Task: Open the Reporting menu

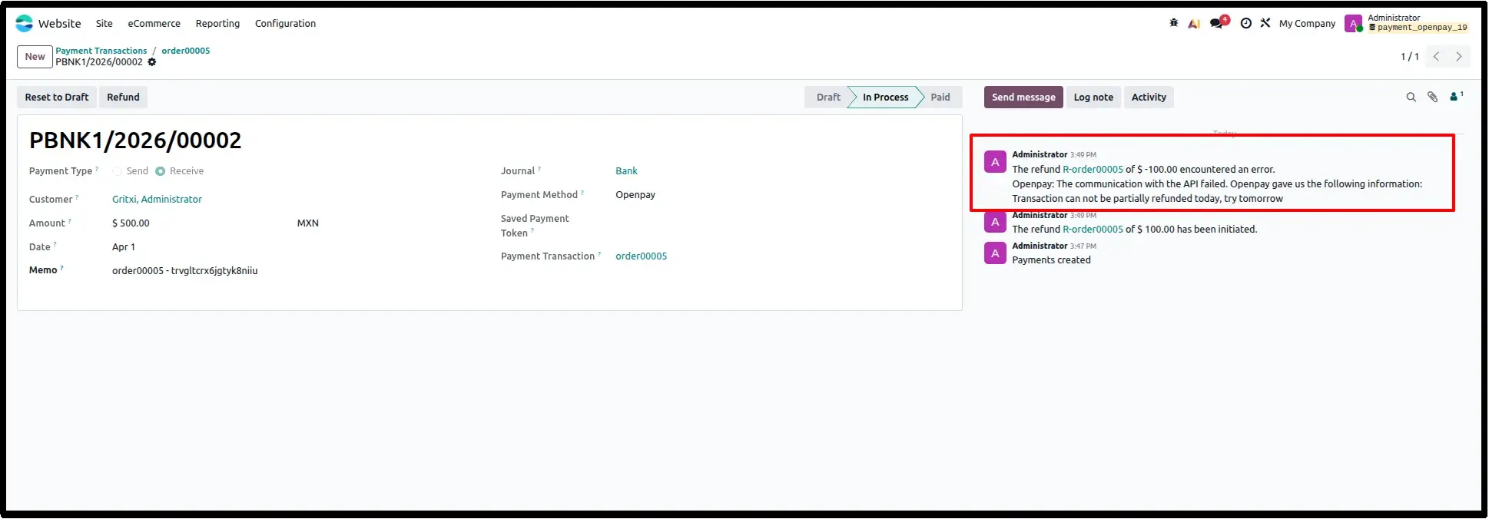Action: pyautogui.click(x=217, y=24)
